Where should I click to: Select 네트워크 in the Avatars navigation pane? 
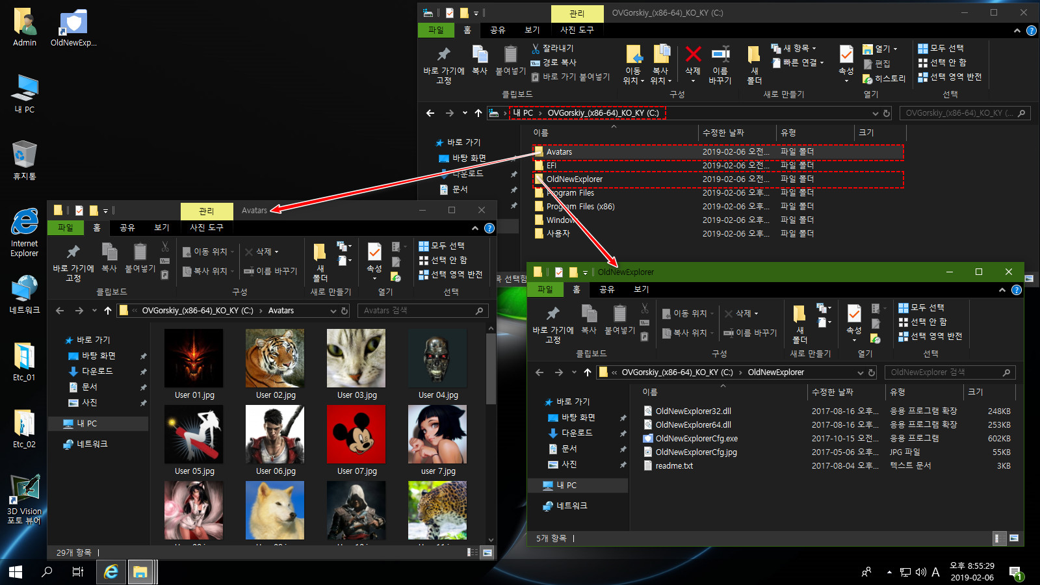tap(92, 444)
